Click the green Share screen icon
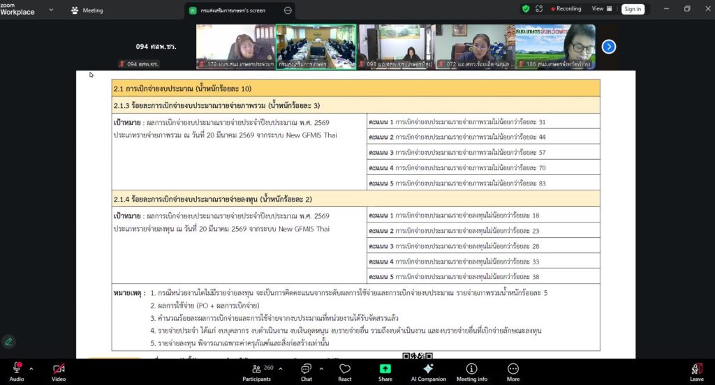Image resolution: width=715 pixels, height=385 pixels. (385, 370)
